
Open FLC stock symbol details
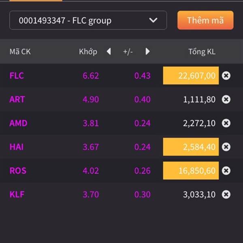pos(17,76)
